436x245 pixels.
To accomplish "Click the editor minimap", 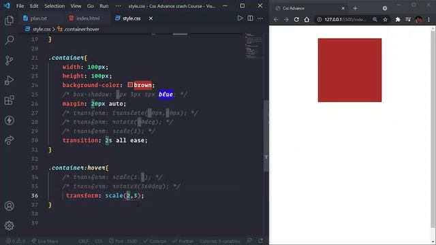I will pyautogui.click(x=253, y=46).
